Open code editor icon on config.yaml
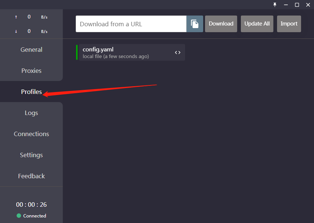The image size is (314, 223). coord(178,53)
